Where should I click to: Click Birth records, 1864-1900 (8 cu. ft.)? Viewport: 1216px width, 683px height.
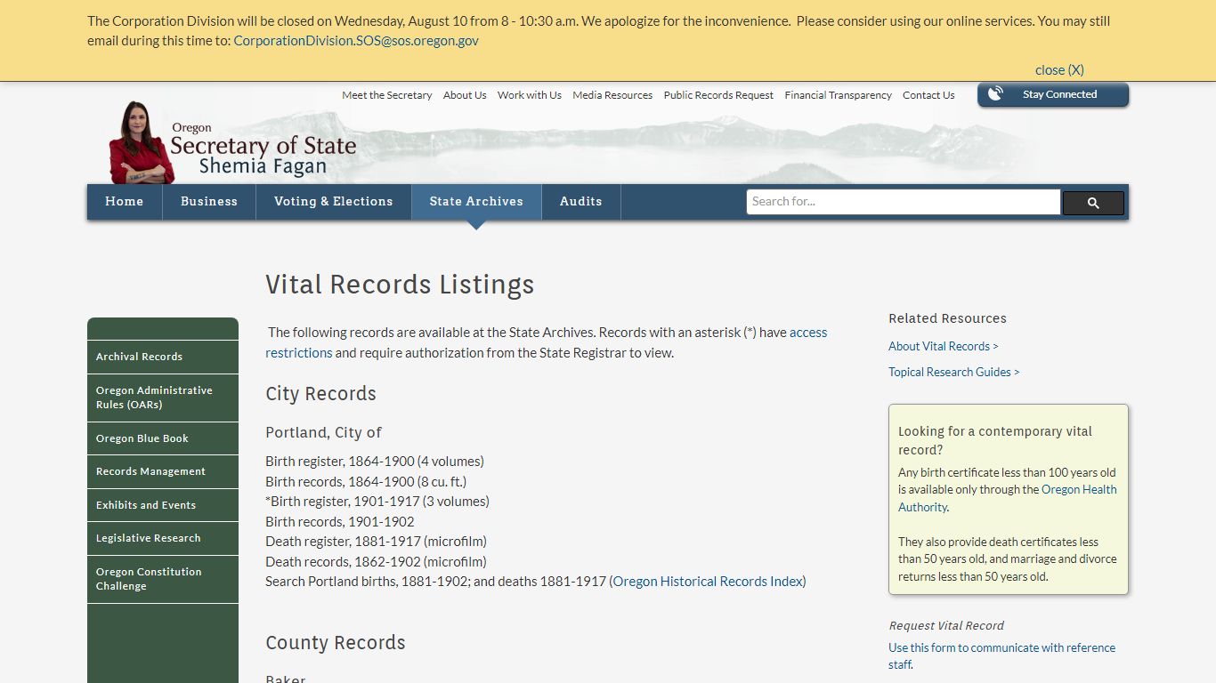tap(366, 482)
